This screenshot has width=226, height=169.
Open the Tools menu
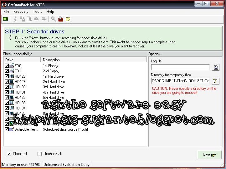[37, 12]
